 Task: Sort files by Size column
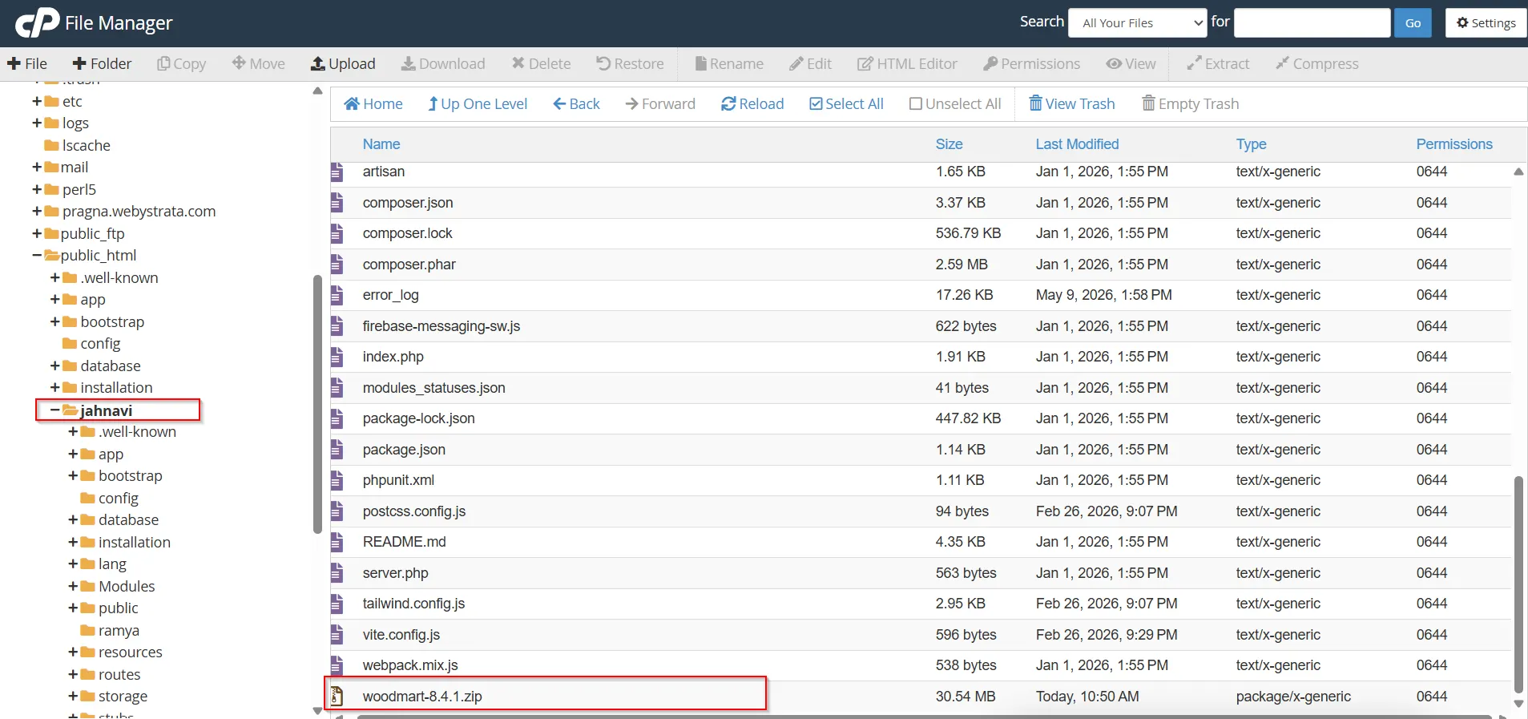click(949, 144)
